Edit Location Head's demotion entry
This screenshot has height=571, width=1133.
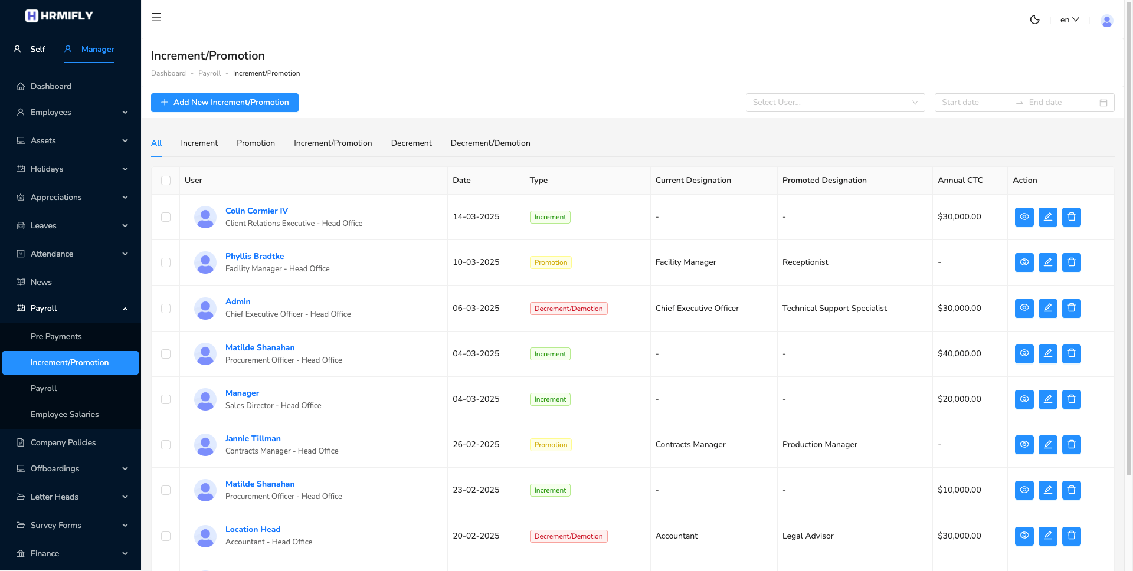point(1047,536)
